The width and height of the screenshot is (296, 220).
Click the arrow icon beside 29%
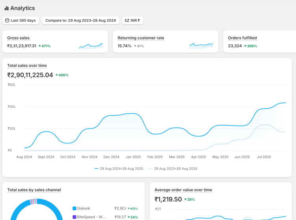(x=185, y=199)
